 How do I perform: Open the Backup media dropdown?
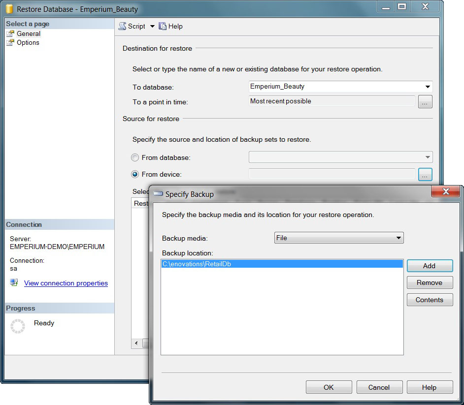pyautogui.click(x=398, y=238)
